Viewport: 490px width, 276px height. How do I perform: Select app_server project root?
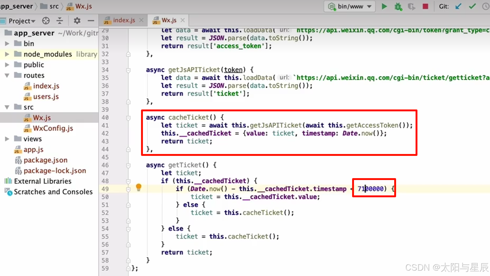pos(34,33)
